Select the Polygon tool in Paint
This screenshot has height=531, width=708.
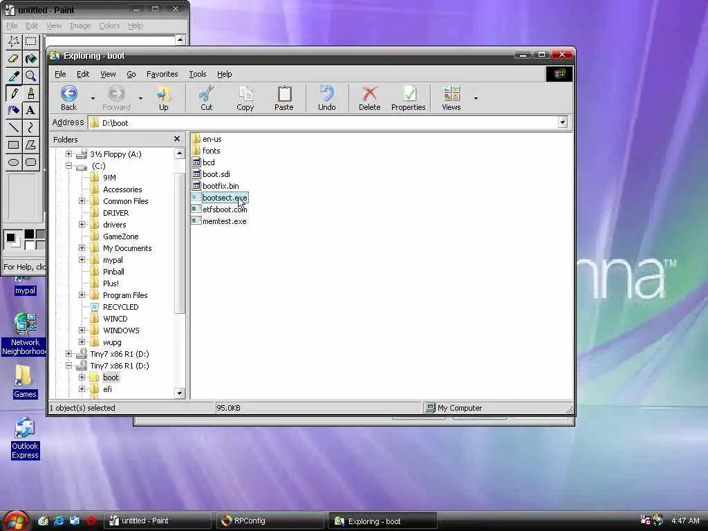coord(30,145)
